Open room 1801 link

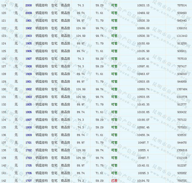tap(28, 82)
